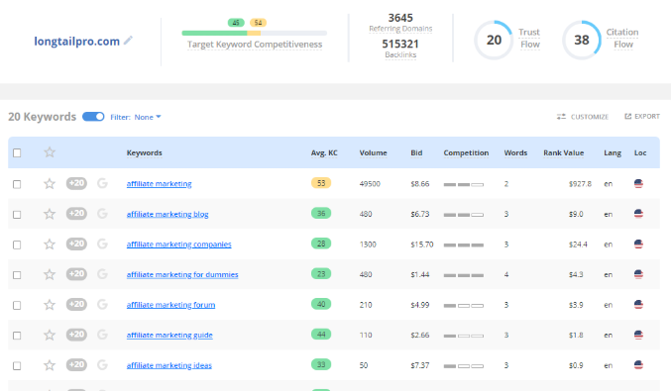Click the 515321 Backlinks value
Viewport: 671px width, 391px height.
pyautogui.click(x=400, y=44)
